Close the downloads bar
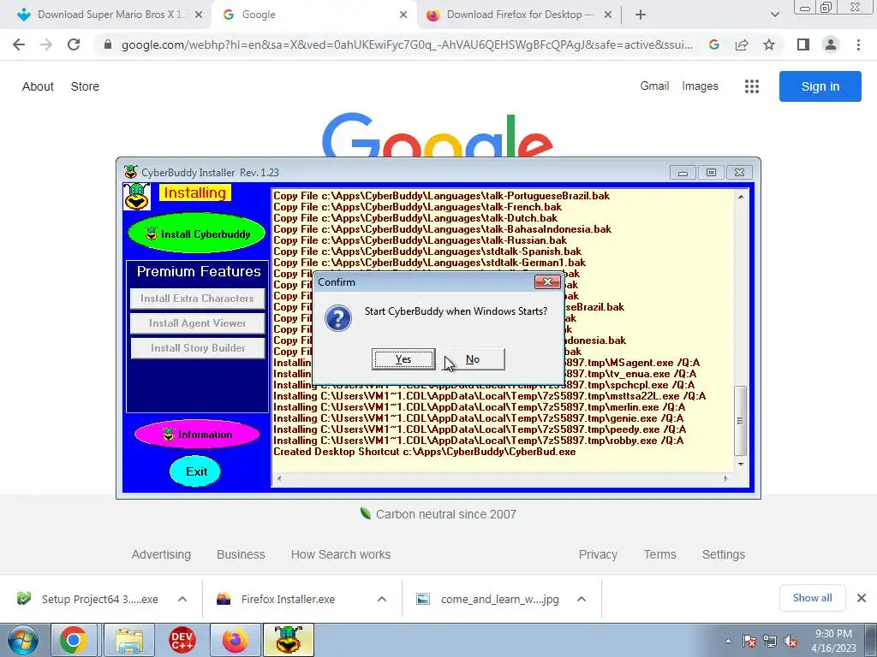The height and width of the screenshot is (657, 877). 862,598
